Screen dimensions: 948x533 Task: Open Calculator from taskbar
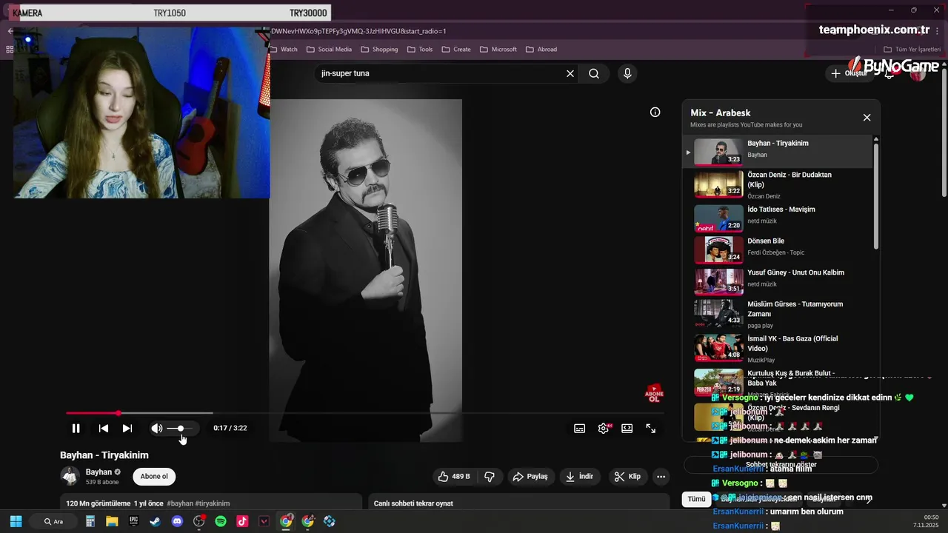[90, 521]
